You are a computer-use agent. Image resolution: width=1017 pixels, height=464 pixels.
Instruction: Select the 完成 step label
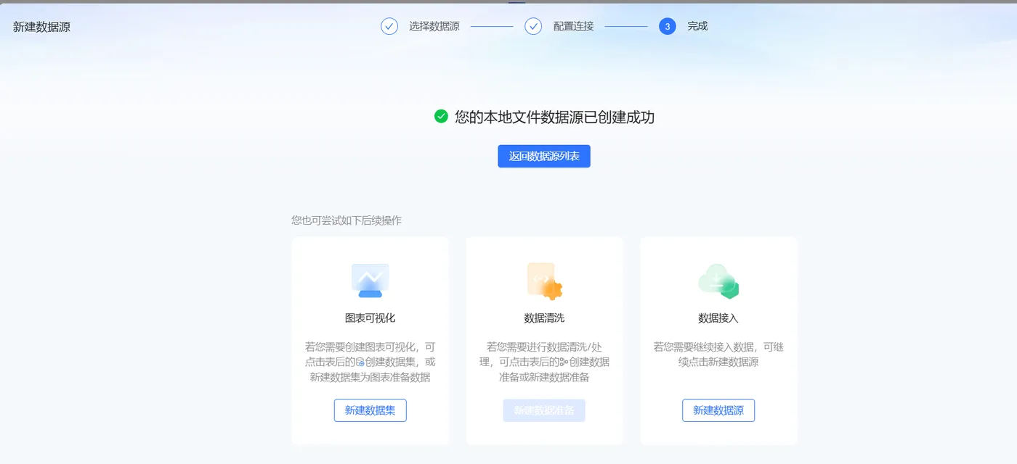click(x=697, y=26)
